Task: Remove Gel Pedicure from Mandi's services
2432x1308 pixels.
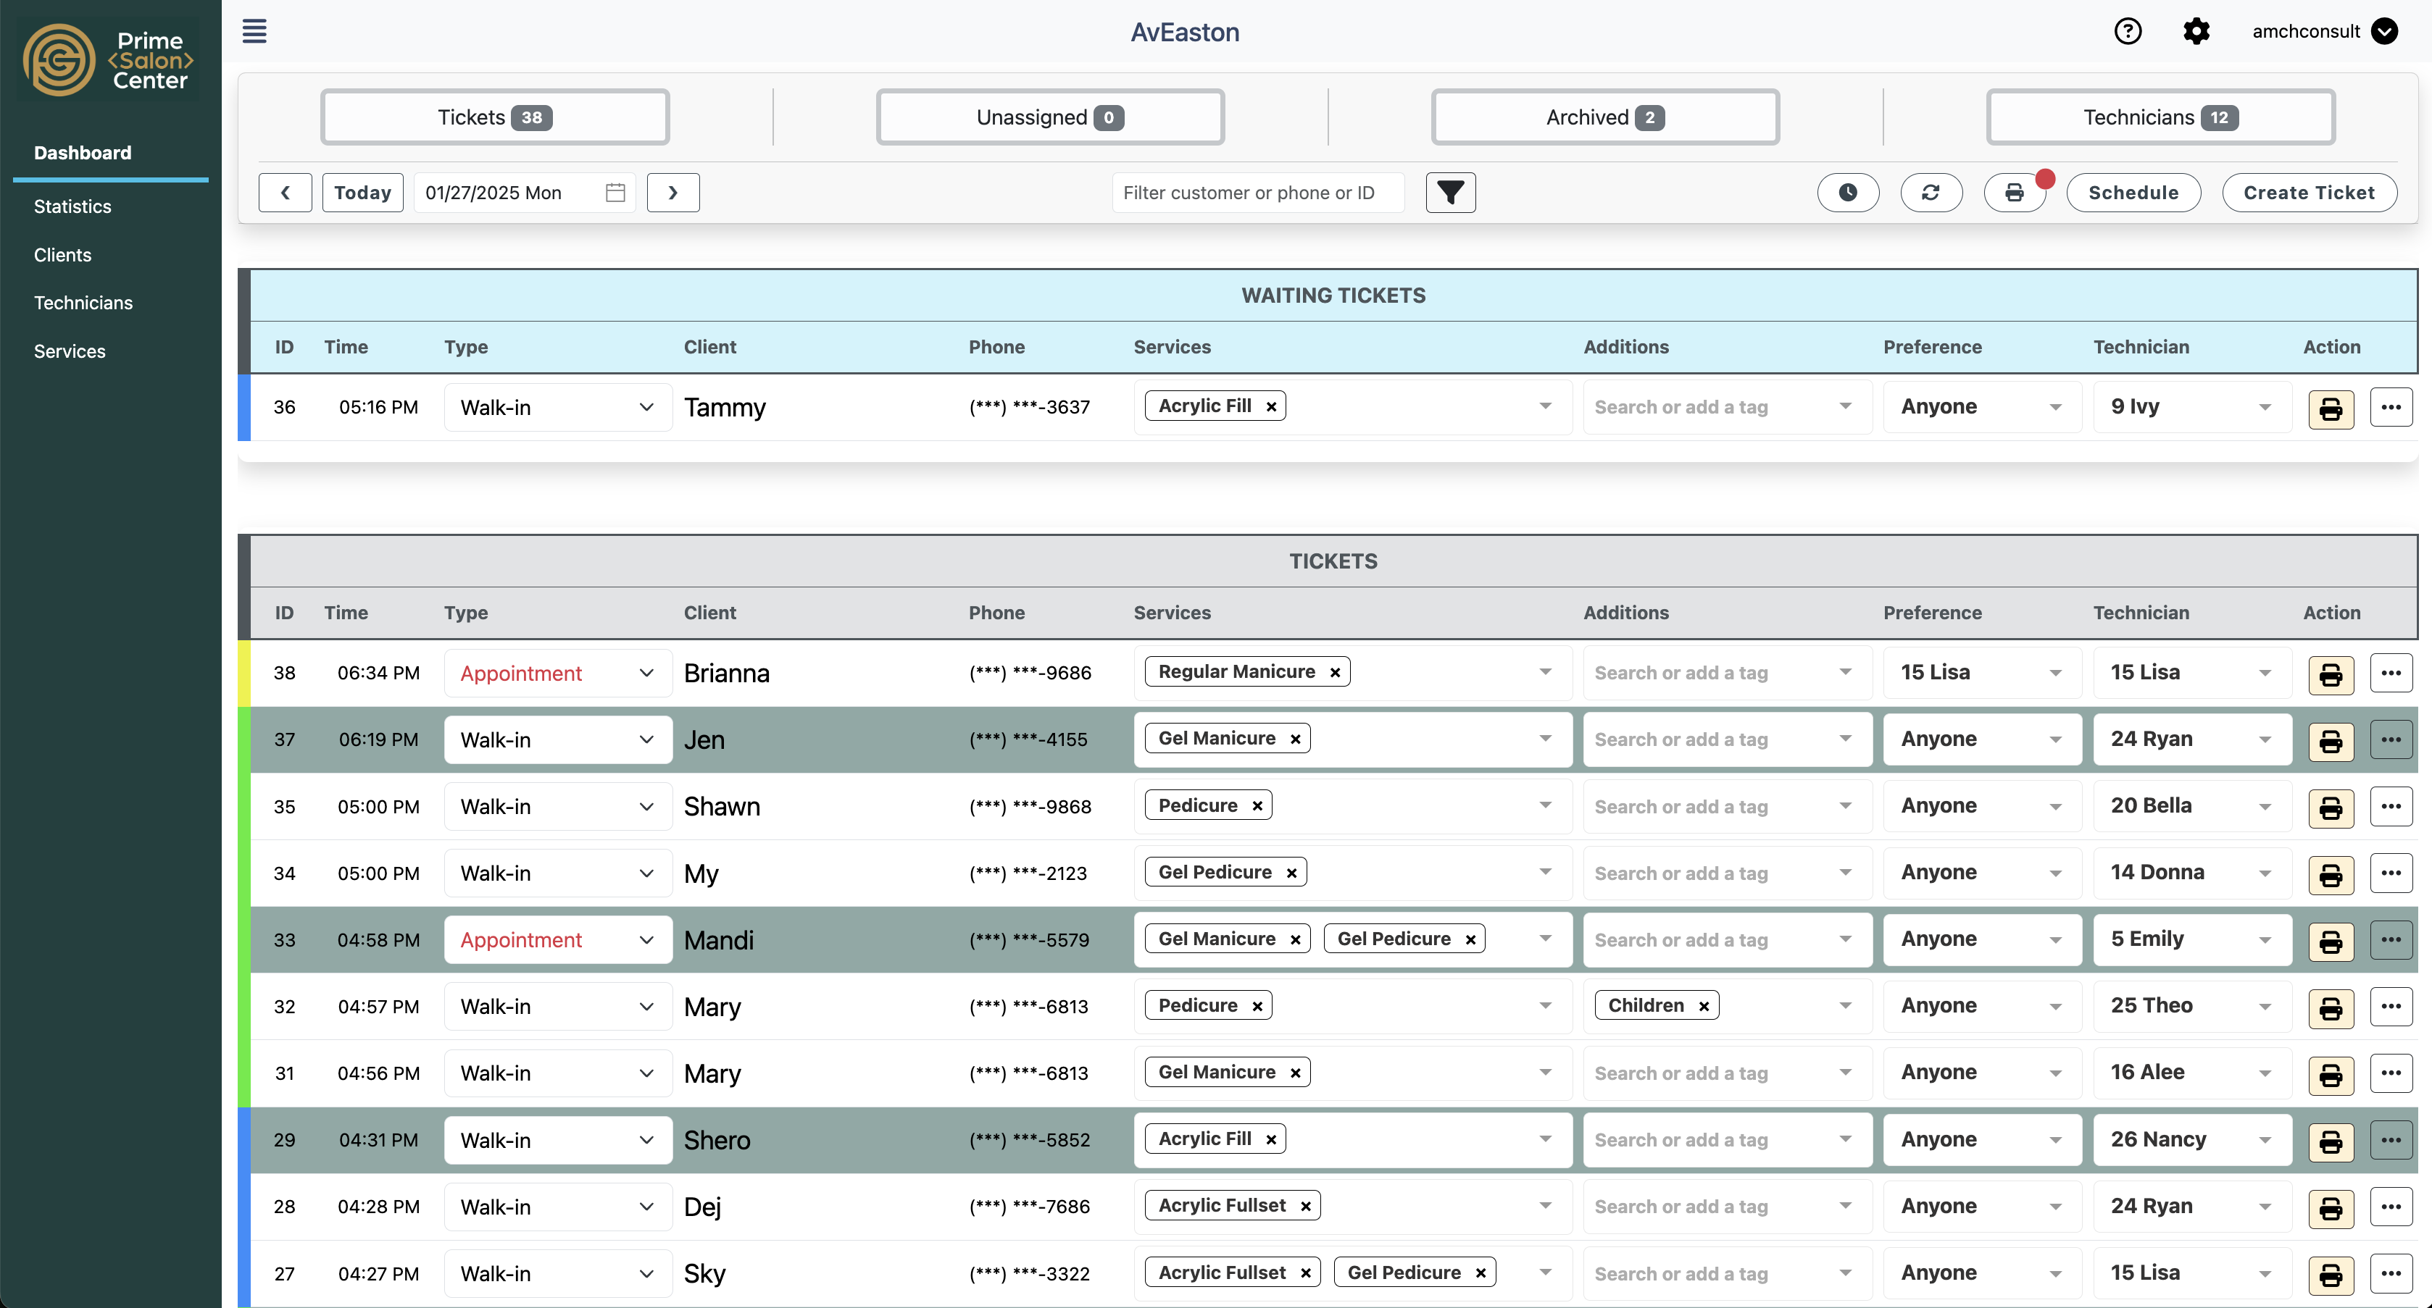Action: point(1470,940)
